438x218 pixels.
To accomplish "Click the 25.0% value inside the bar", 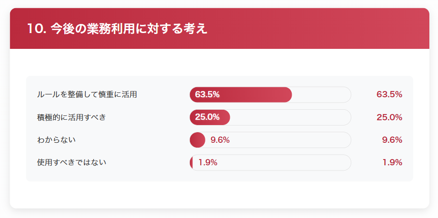I will pos(207,117).
